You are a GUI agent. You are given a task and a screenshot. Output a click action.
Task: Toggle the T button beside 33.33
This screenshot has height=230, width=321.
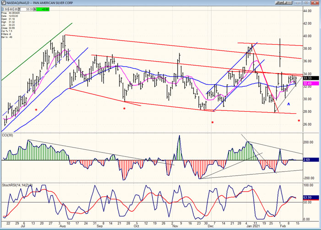19,10
